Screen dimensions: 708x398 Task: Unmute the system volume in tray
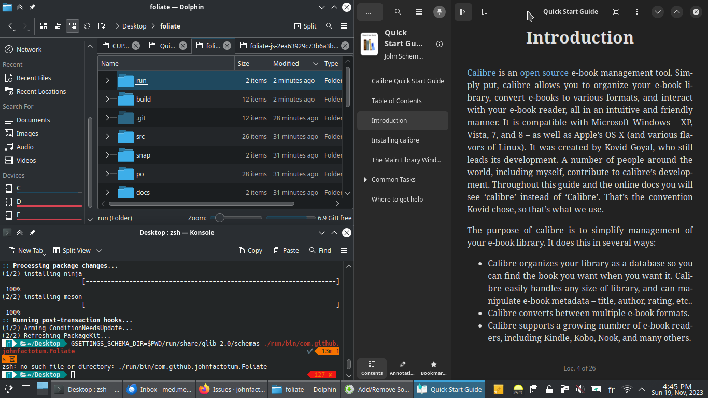tap(580, 389)
